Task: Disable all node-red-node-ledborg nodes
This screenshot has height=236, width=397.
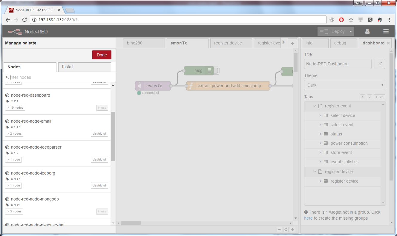Action: point(99,186)
